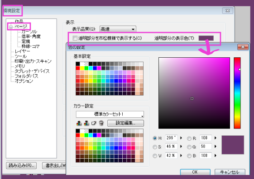This screenshot has height=179, width=254.
Task: Select フォルダパス in the settings tree
Action: pos(26,76)
